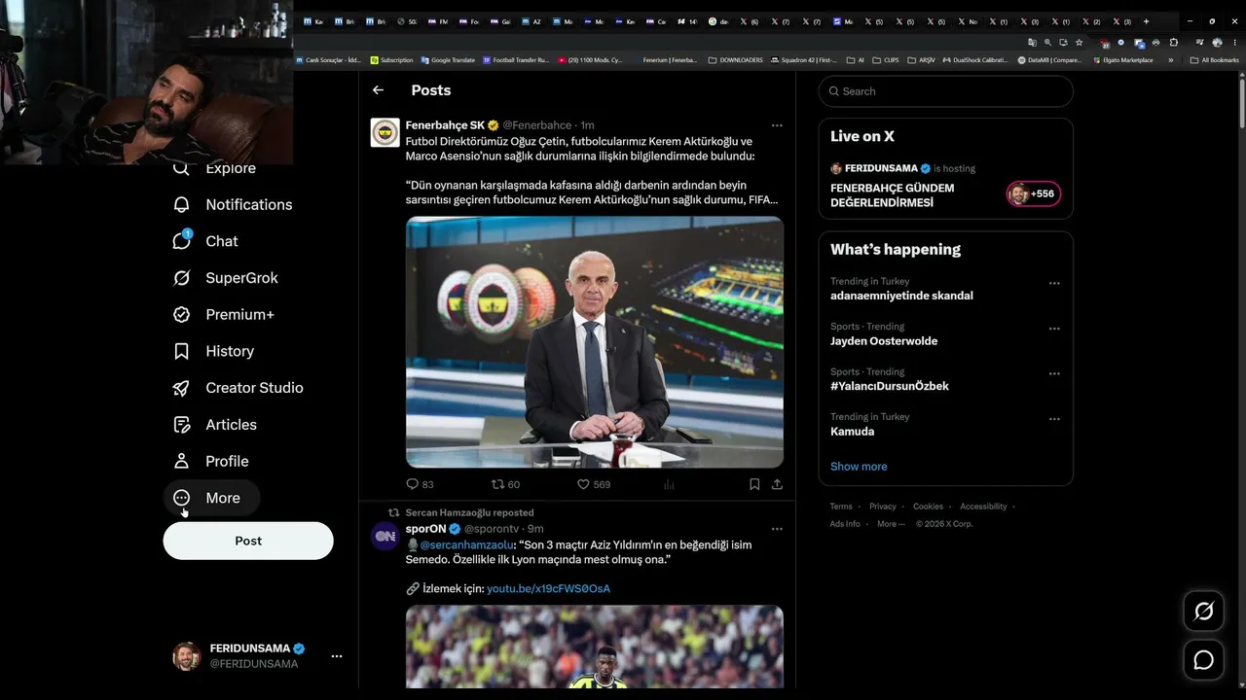
Task: Open the Premium+ verified badge icon
Action: click(181, 315)
